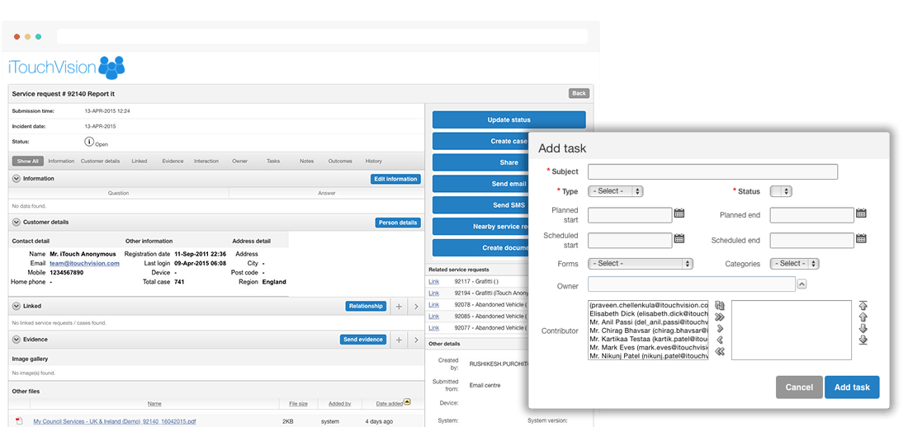Screen dimensions: 908x427
Task: Click the iTouchVision people logo
Action: [111, 68]
